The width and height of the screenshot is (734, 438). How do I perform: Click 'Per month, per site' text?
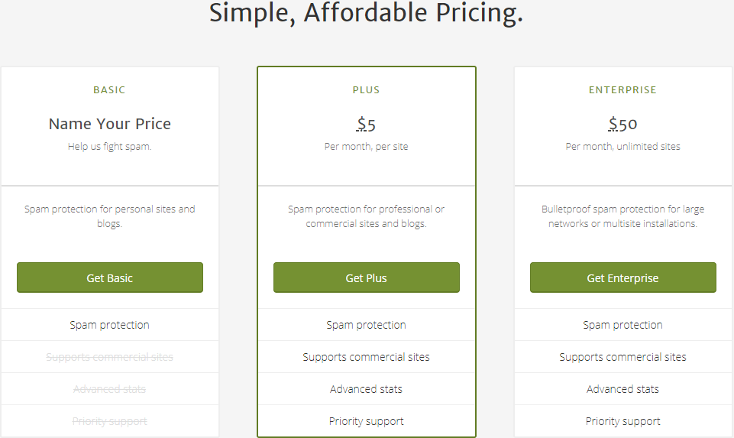(366, 147)
